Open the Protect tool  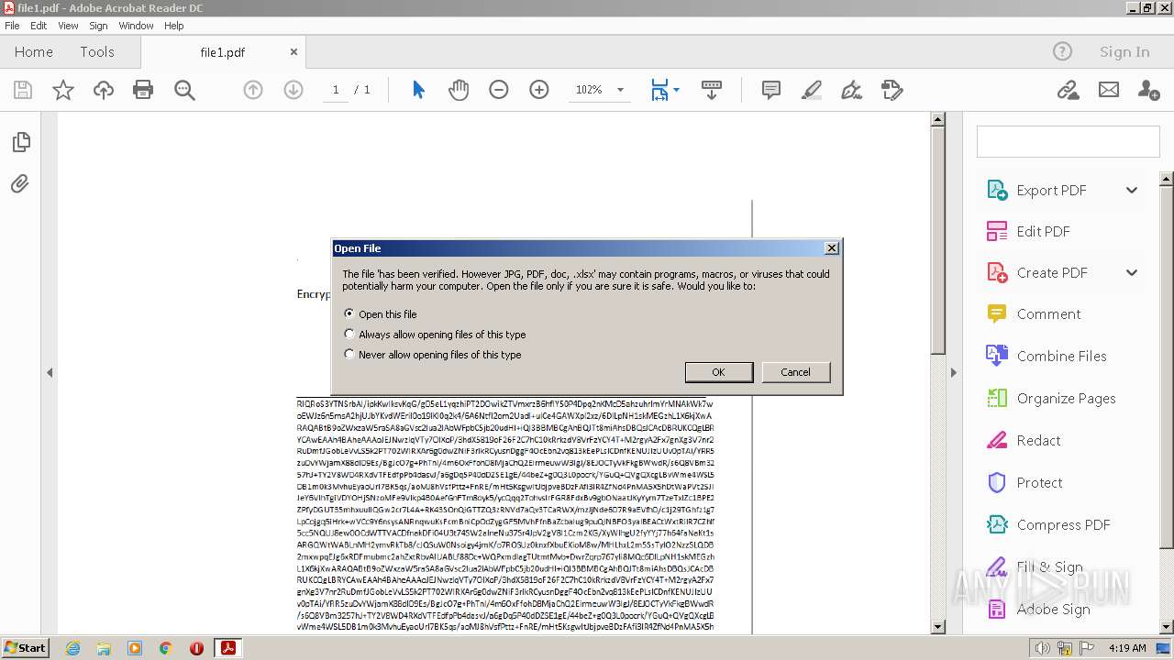[x=1039, y=483]
